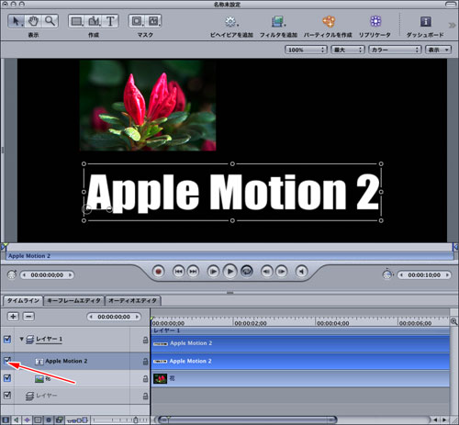
Task: Step forward one frame
Action: tap(281, 272)
